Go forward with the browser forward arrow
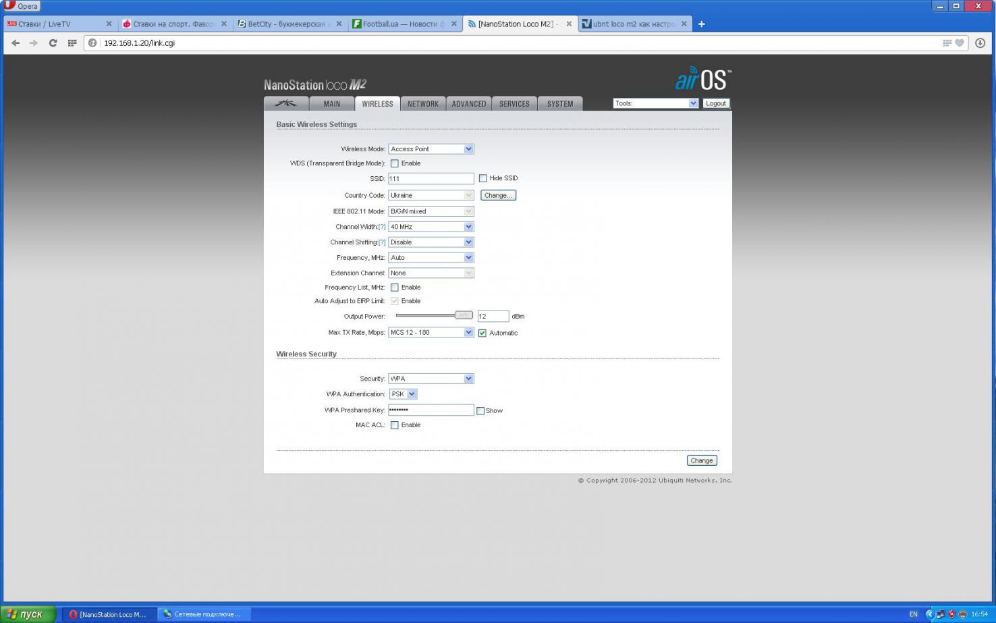The width and height of the screenshot is (996, 623). pos(34,43)
